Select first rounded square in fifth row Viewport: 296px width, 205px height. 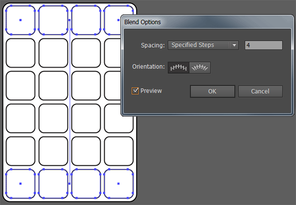click(20, 151)
